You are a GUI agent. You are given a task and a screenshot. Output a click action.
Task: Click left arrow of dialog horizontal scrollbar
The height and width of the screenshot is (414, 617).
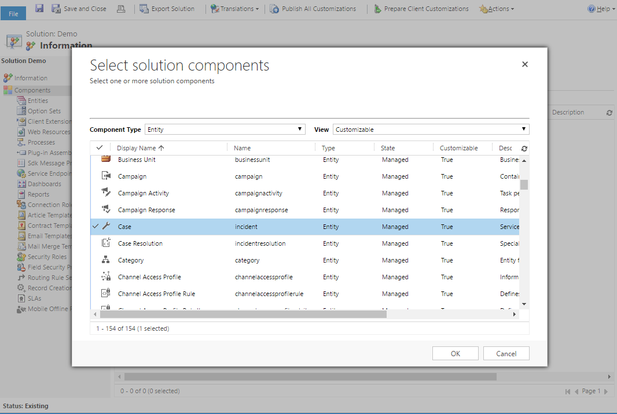coord(95,314)
